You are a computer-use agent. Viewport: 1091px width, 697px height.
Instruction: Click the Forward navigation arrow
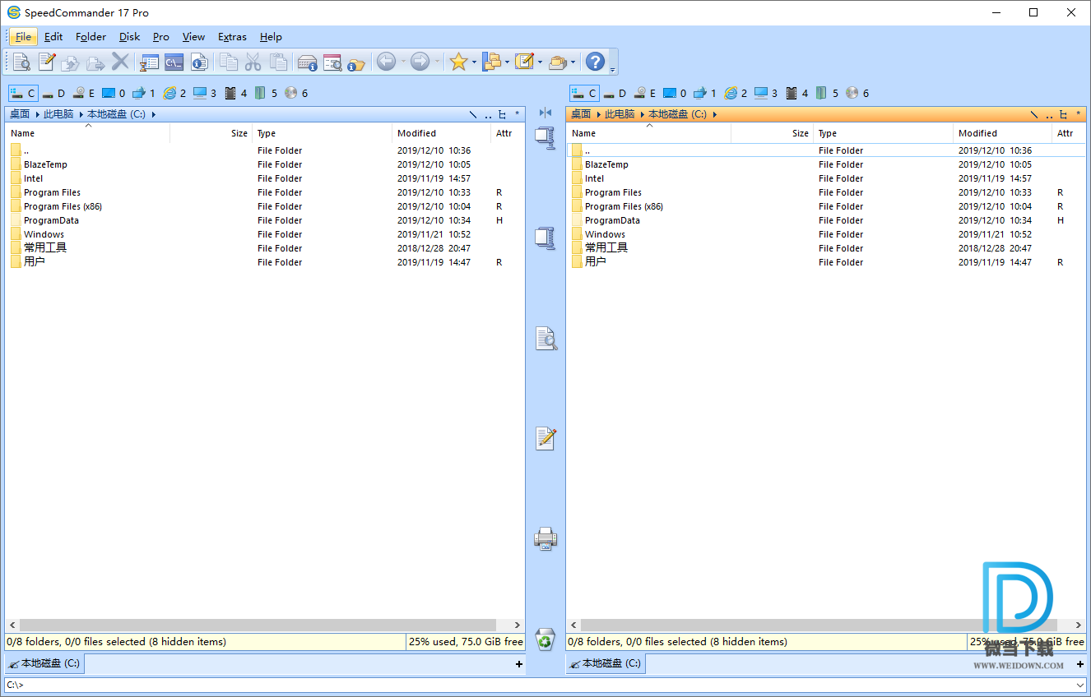[420, 62]
